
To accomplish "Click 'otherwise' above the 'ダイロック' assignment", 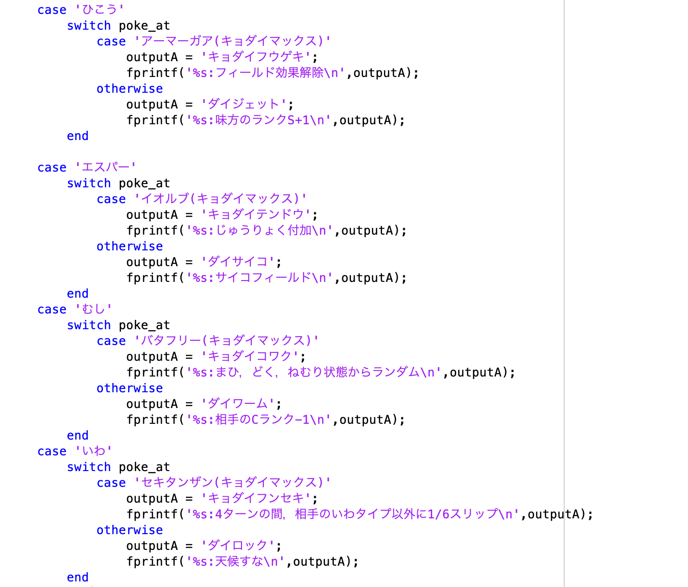I will pos(130,530).
